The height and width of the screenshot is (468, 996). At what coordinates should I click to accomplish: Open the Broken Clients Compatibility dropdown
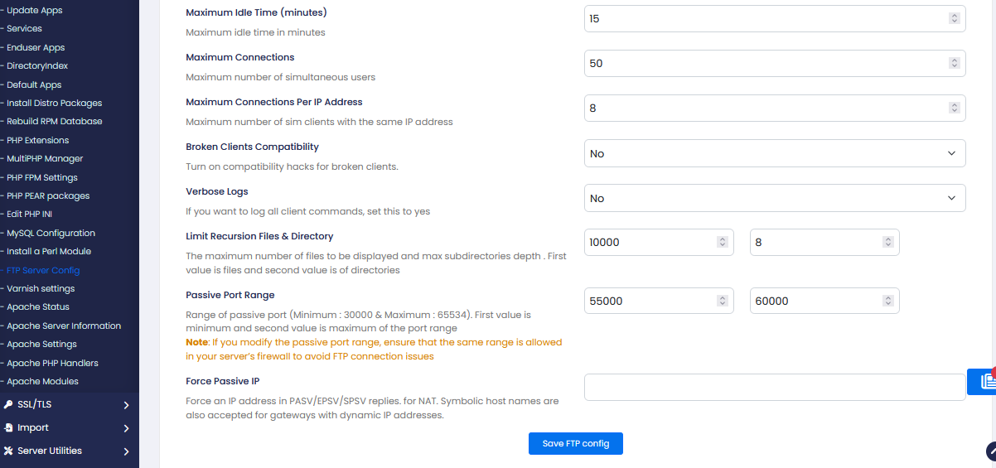pyautogui.click(x=775, y=153)
